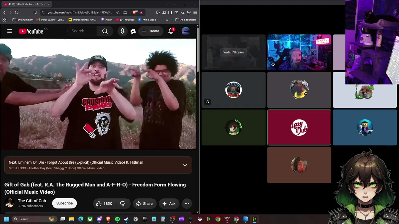Open the Twitch bookmark

pyautogui.click(x=107, y=20)
